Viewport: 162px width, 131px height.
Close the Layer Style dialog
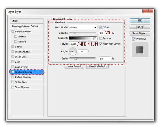point(148,11)
